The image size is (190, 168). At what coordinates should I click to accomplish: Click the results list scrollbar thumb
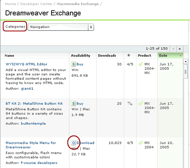pyautogui.click(x=185, y=71)
